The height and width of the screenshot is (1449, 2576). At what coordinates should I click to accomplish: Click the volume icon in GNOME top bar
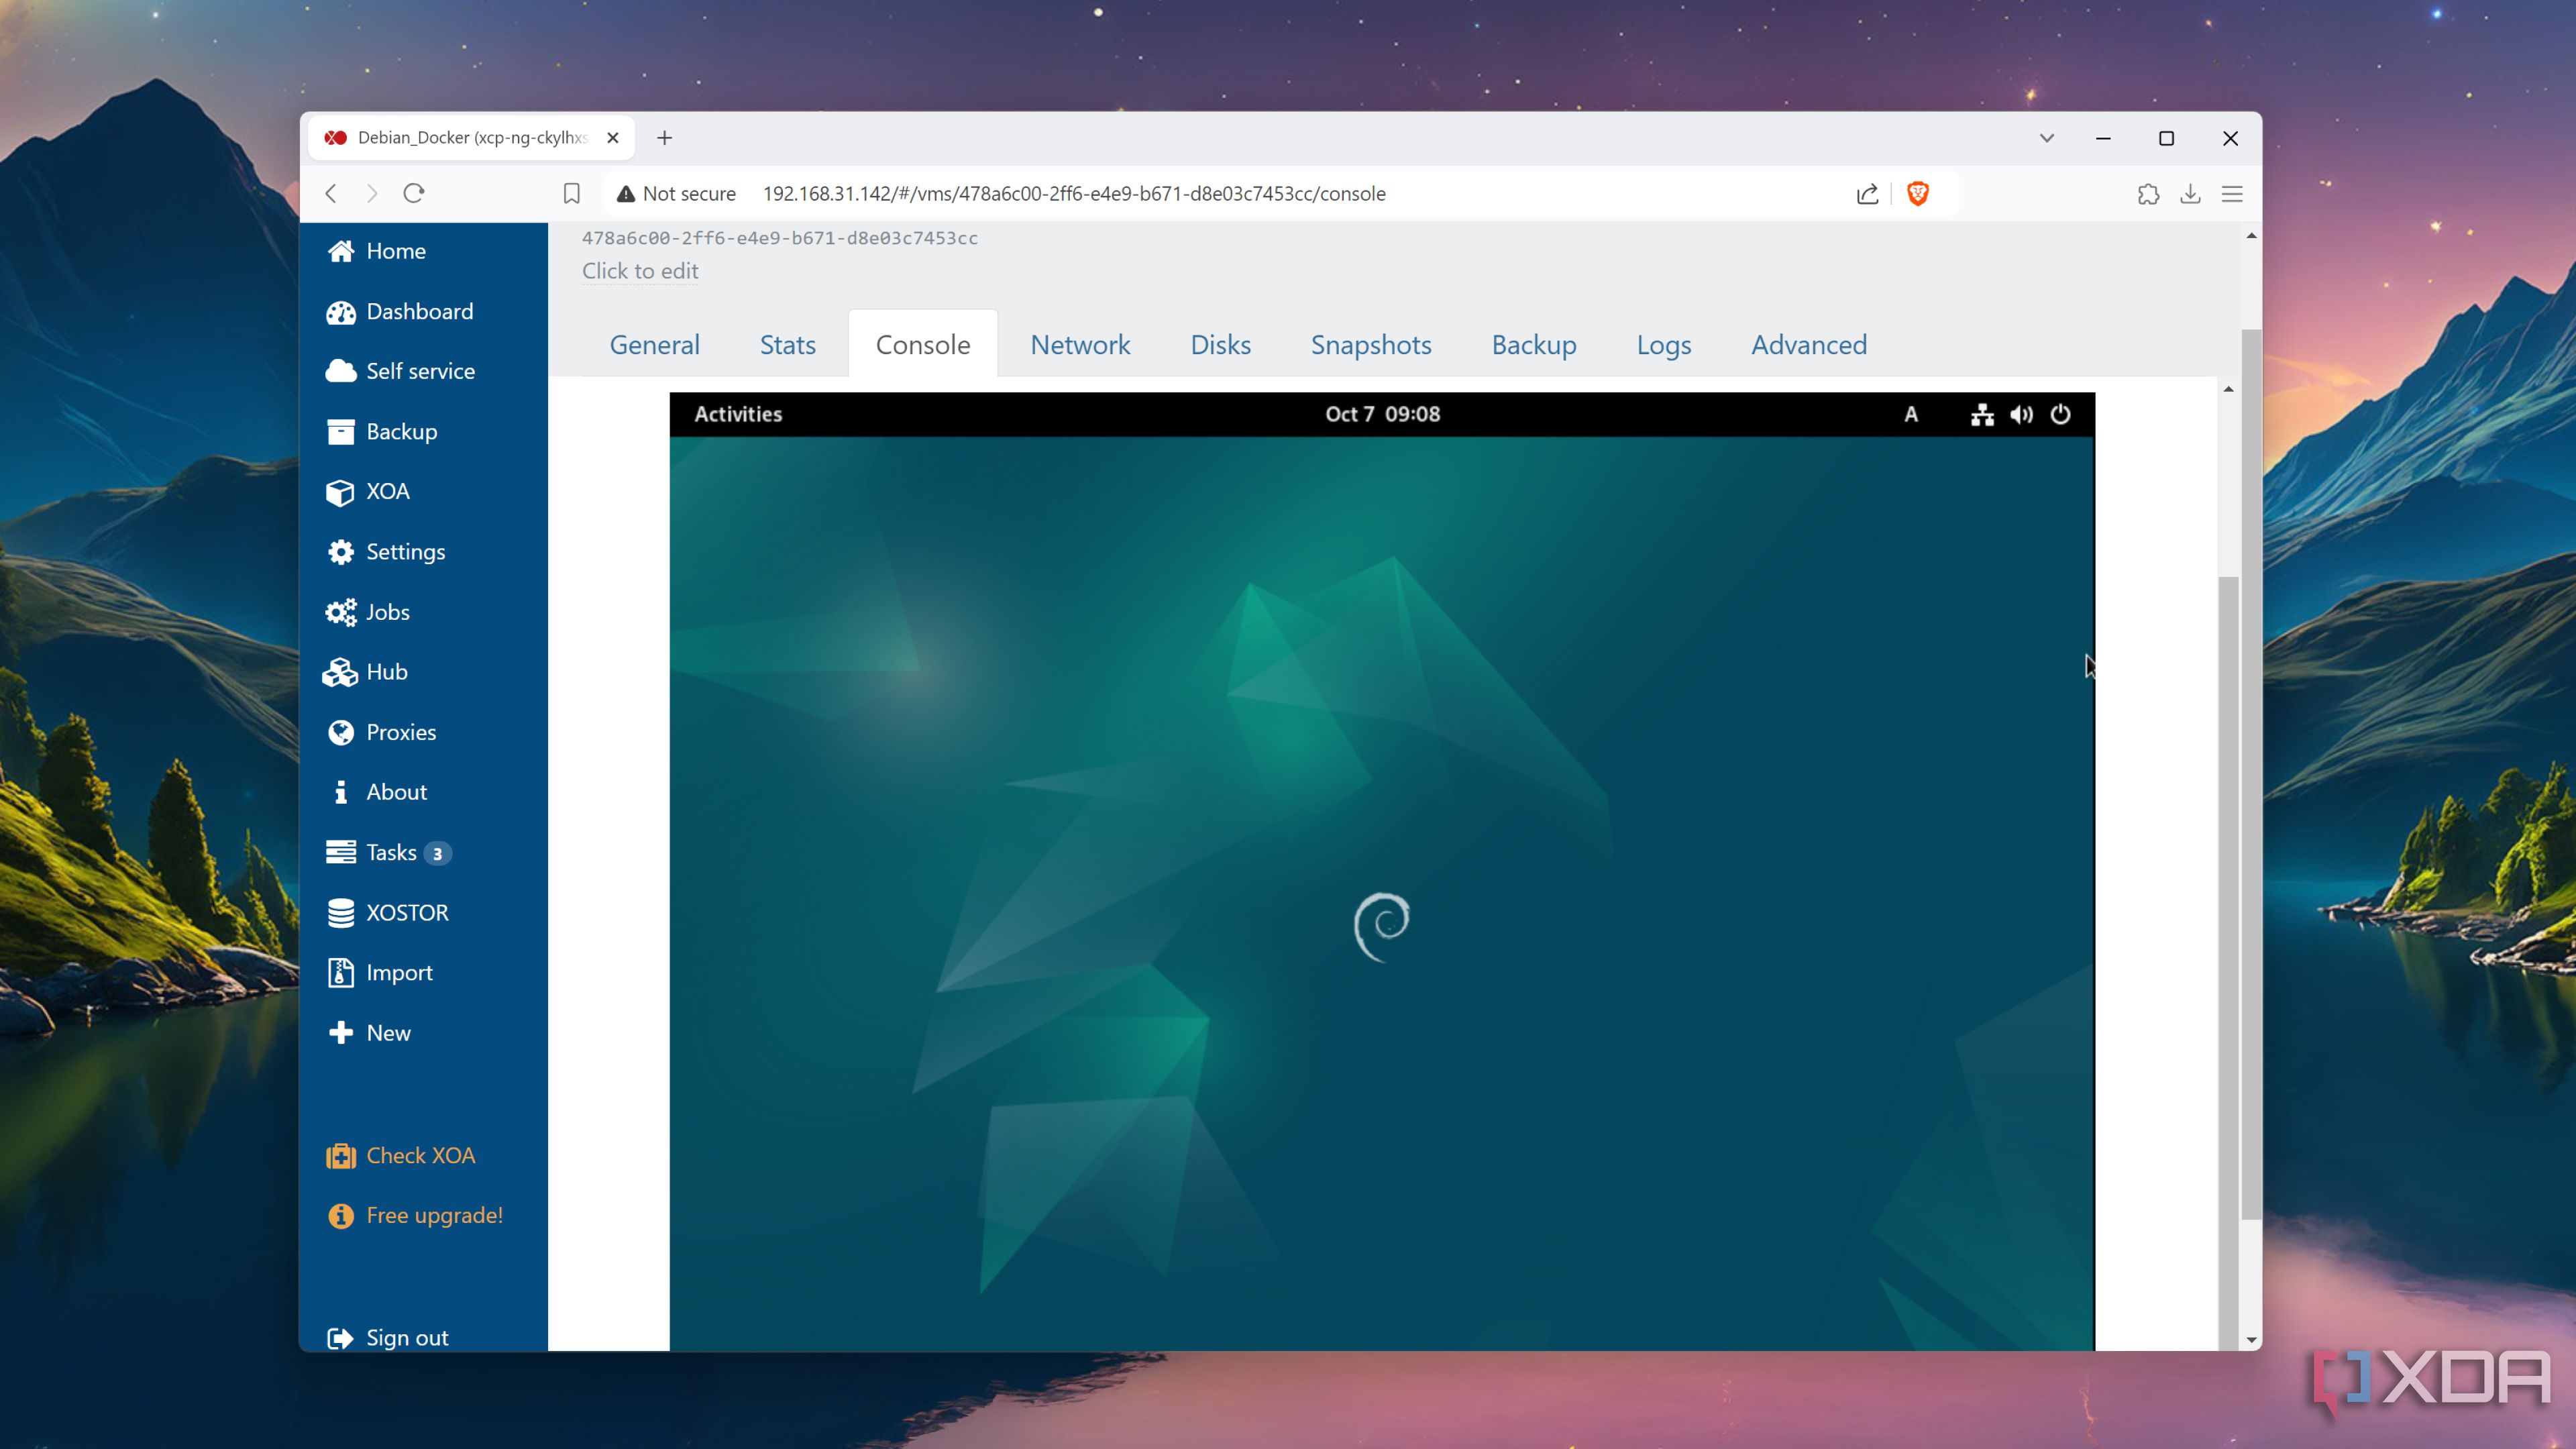2021,414
